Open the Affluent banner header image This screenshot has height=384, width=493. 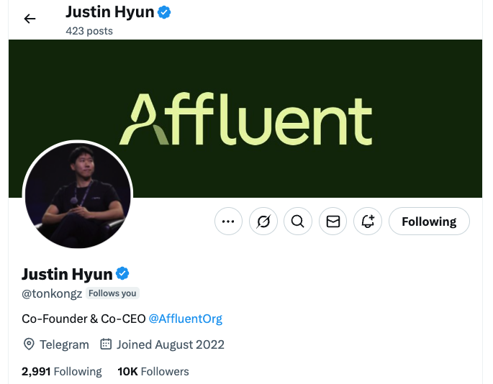(x=245, y=119)
